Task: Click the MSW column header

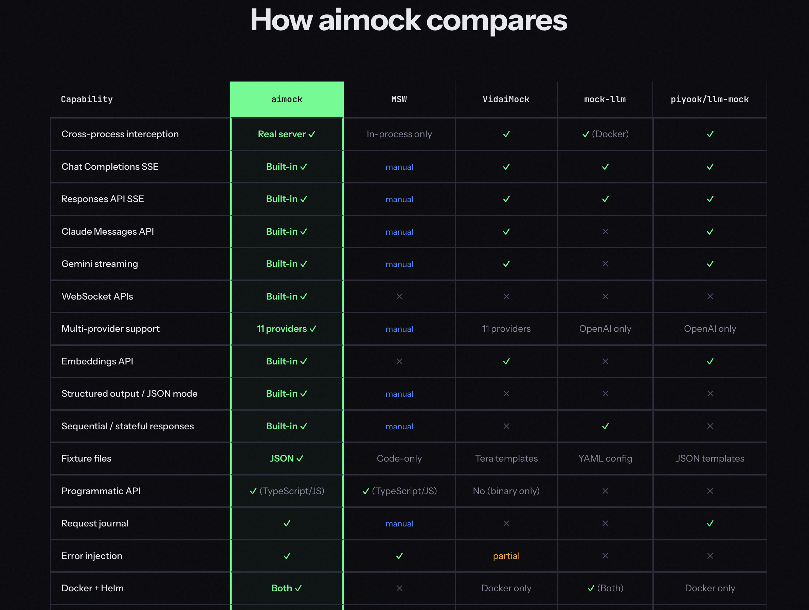Action: [399, 100]
